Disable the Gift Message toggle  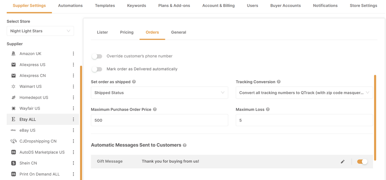click(x=362, y=162)
